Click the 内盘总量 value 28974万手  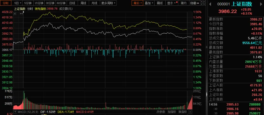(254, 62)
